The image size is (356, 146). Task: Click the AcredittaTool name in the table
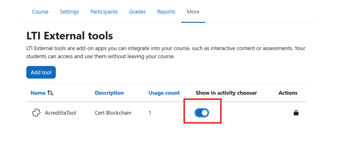click(x=60, y=113)
